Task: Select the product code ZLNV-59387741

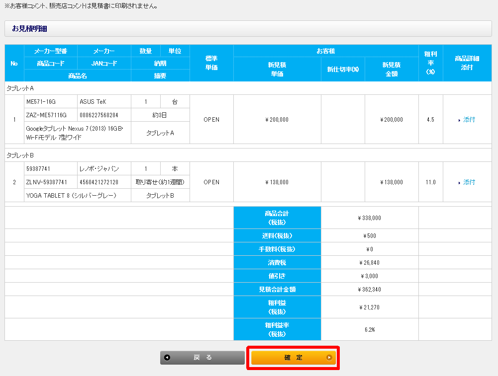Action: point(46,182)
